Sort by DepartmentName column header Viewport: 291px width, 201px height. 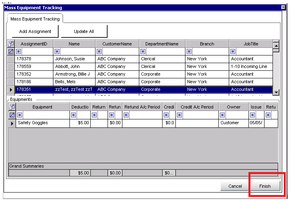tap(162, 44)
